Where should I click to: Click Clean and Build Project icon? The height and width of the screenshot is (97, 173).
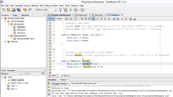[65, 10]
